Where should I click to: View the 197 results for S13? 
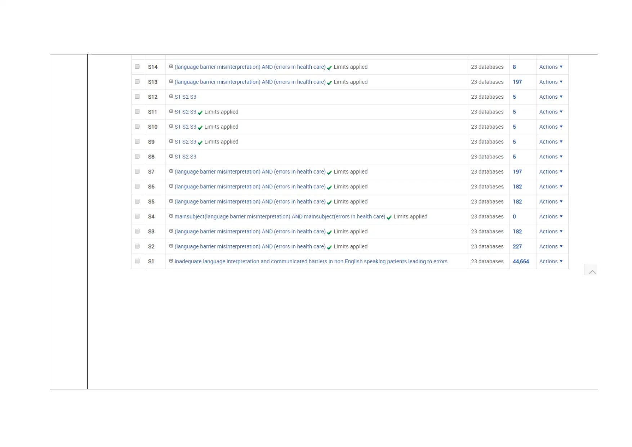517,82
